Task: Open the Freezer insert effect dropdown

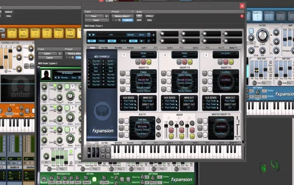Action: tap(143, 72)
